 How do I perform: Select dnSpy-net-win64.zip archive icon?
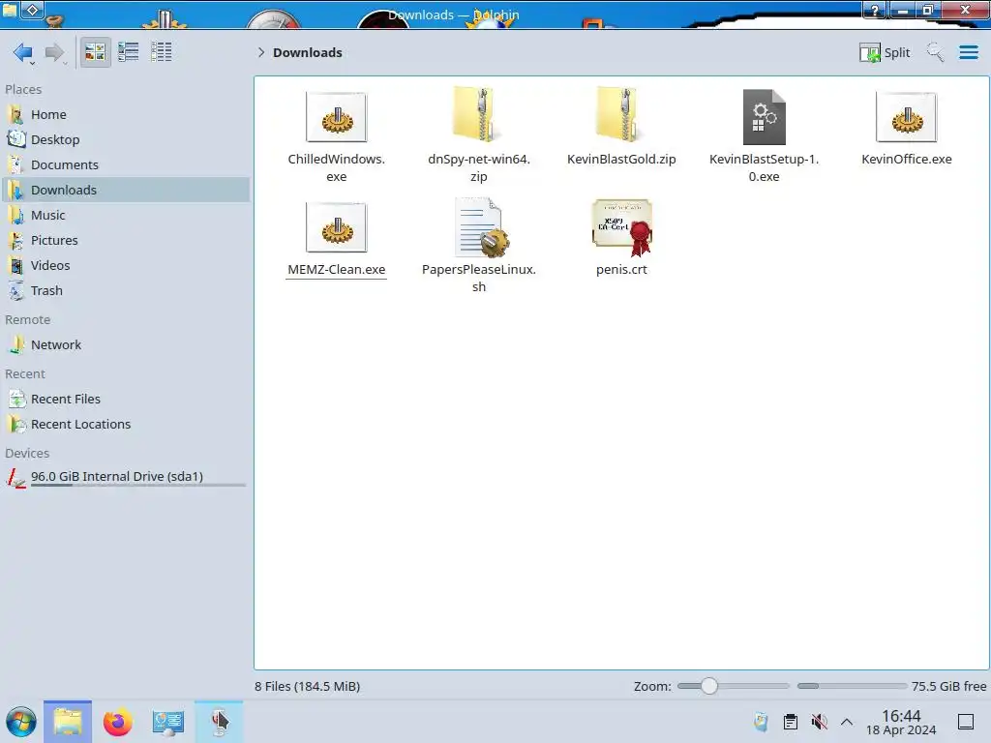point(478,114)
